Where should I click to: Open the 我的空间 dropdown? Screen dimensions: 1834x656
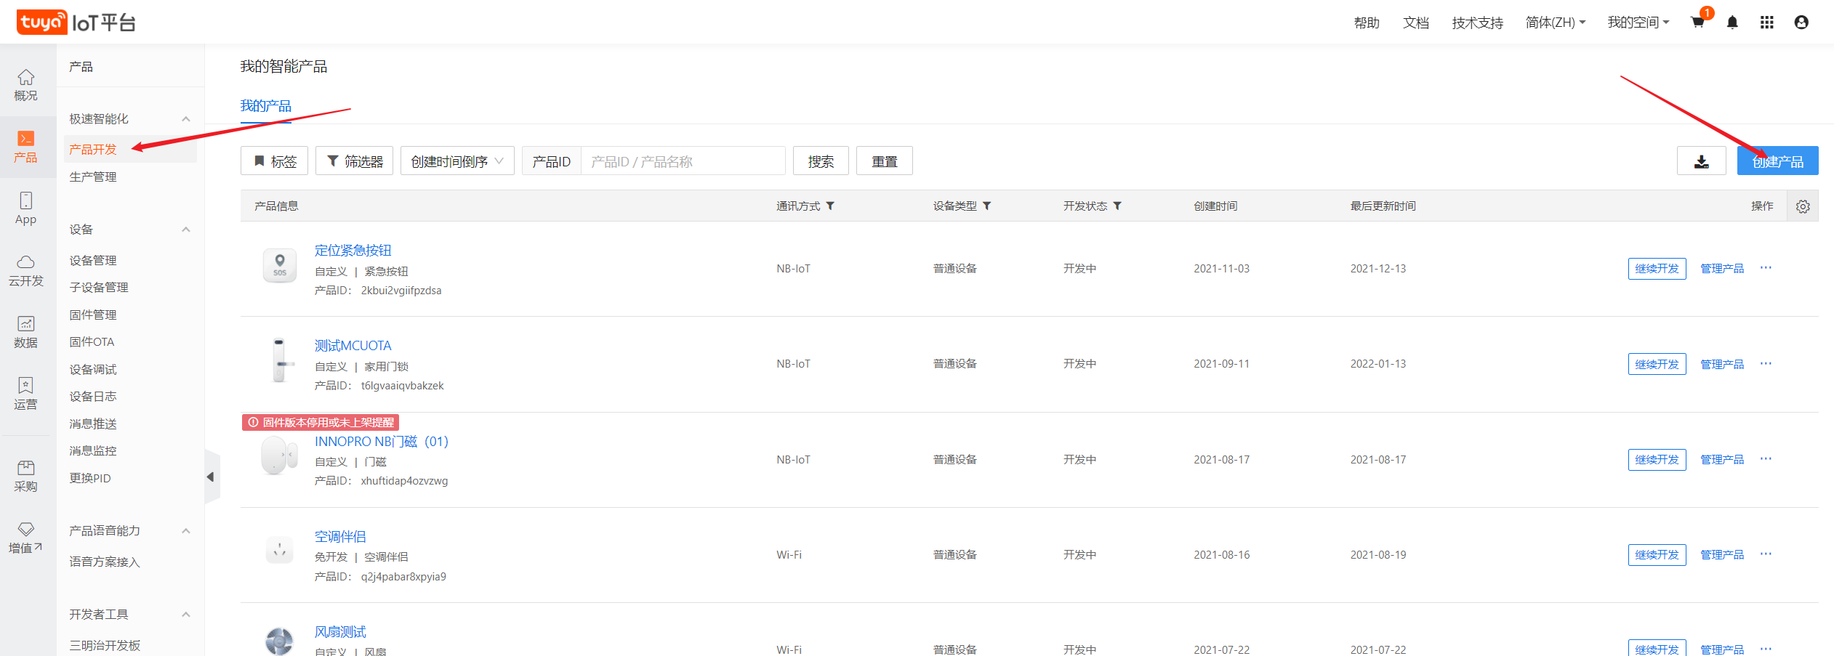click(x=1638, y=23)
